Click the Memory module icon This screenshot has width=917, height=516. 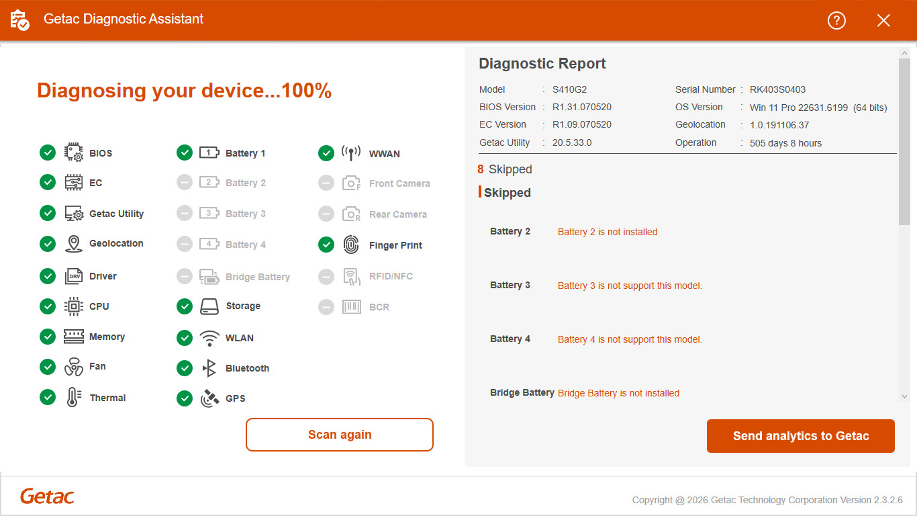(x=74, y=337)
